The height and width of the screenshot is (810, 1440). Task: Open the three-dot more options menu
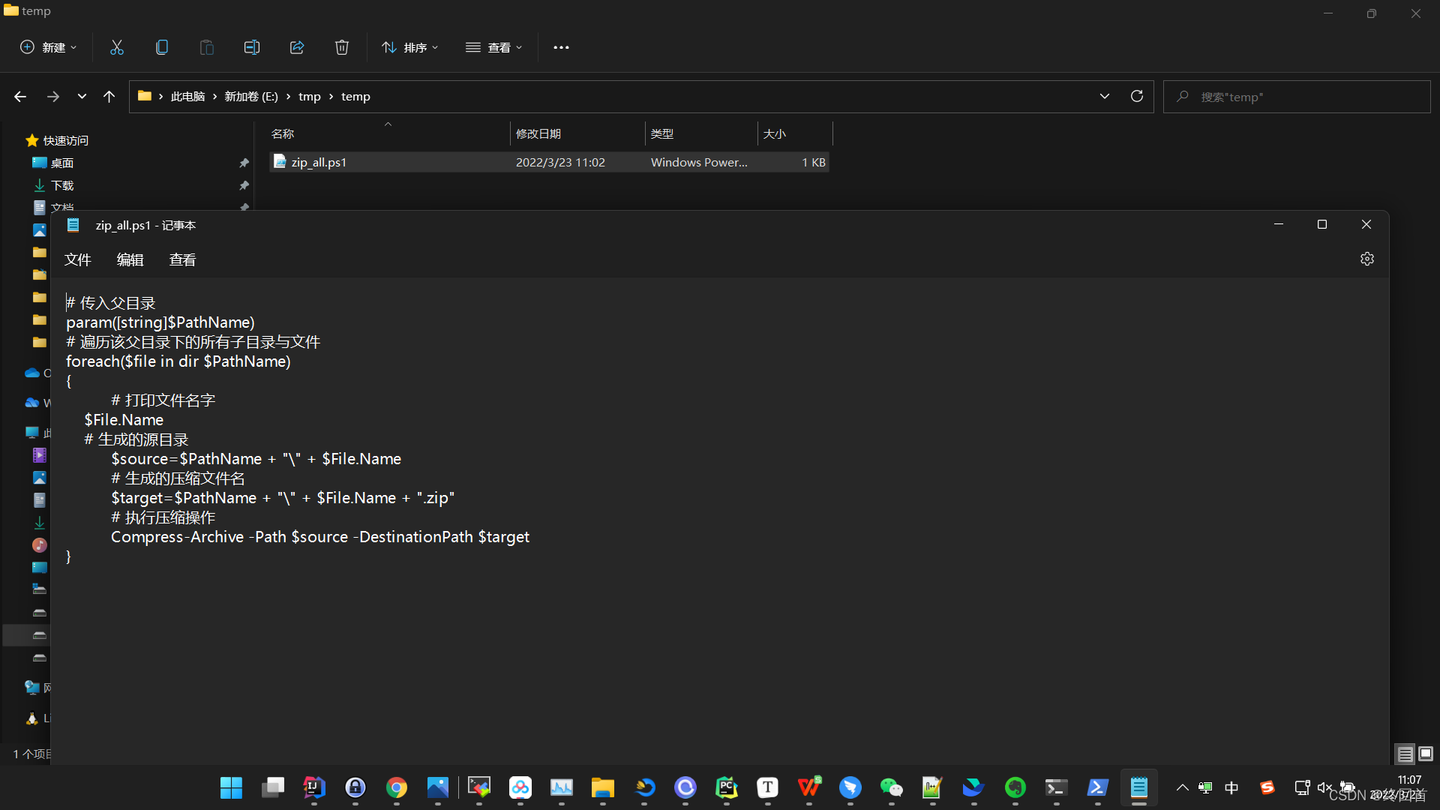click(561, 47)
